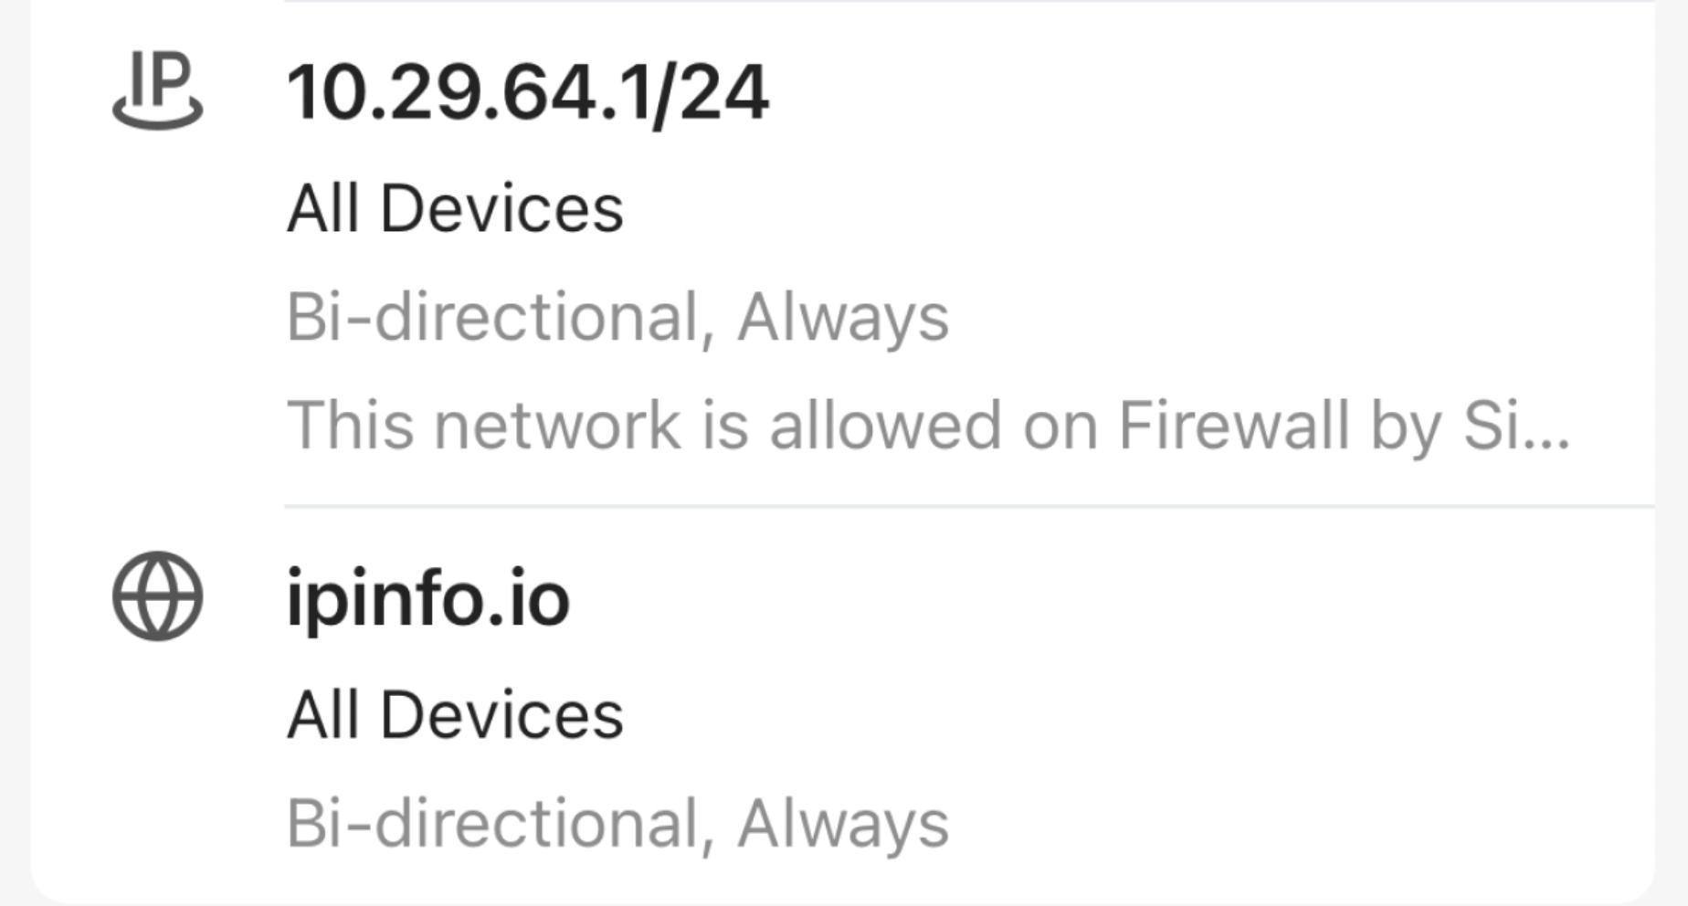Select All Devices under 10.29.64.1/24
Image resolution: width=1688 pixels, height=906 pixels.
click(x=455, y=209)
